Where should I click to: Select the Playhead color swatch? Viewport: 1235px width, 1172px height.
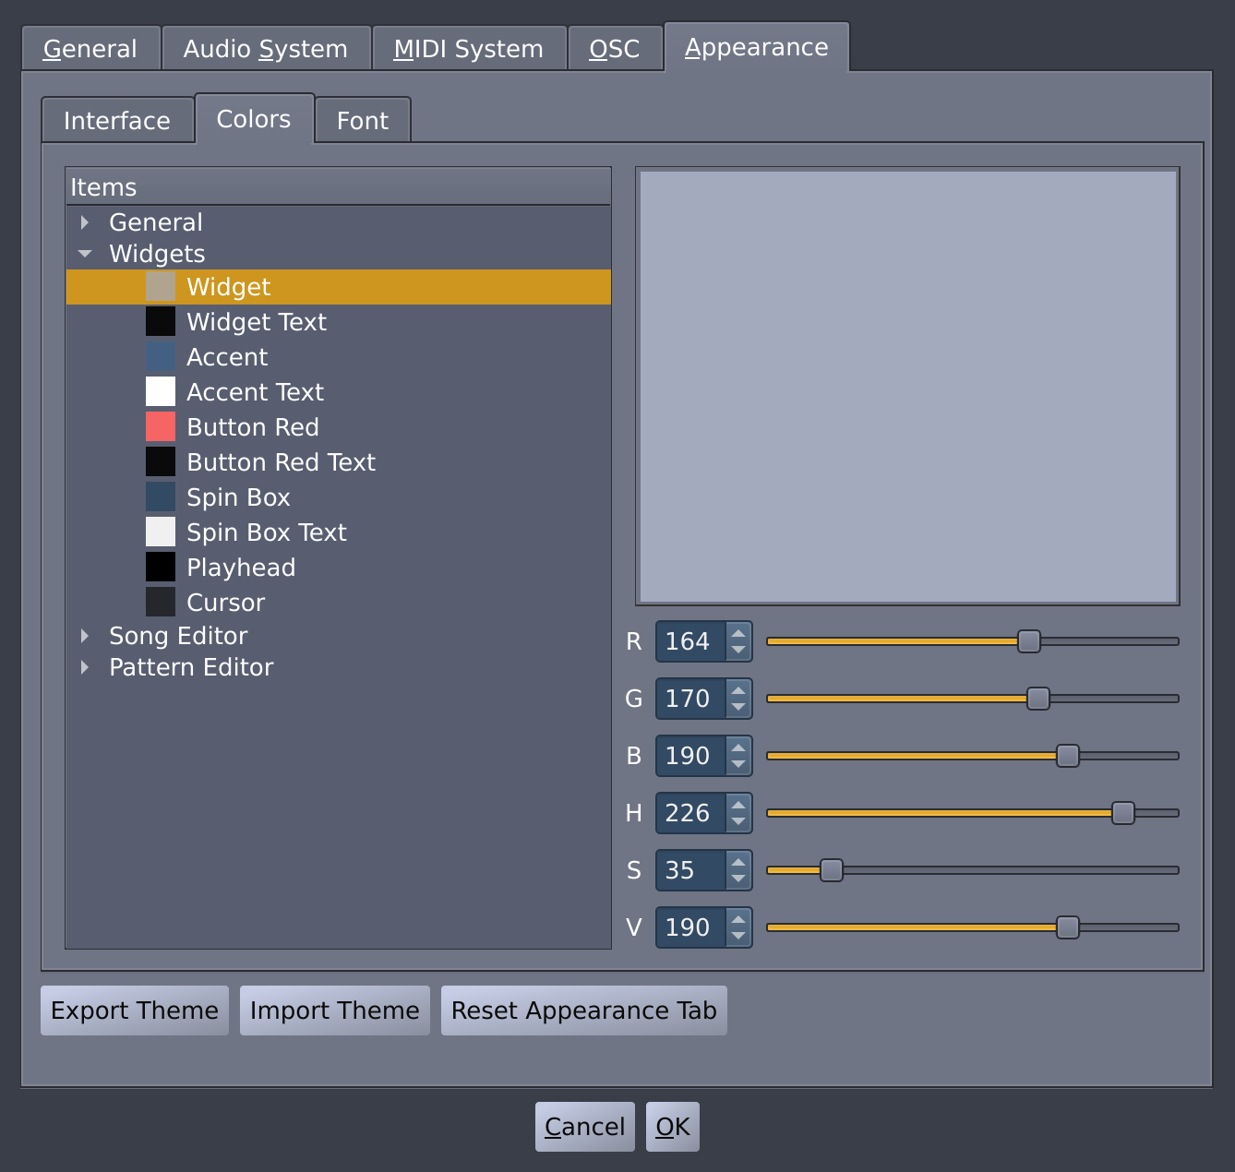[160, 567]
